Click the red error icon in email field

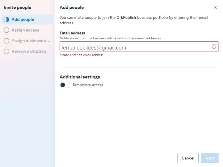(214, 46)
